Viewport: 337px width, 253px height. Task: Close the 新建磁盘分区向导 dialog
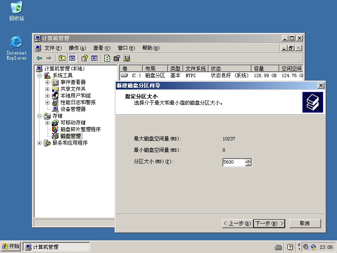321,86
